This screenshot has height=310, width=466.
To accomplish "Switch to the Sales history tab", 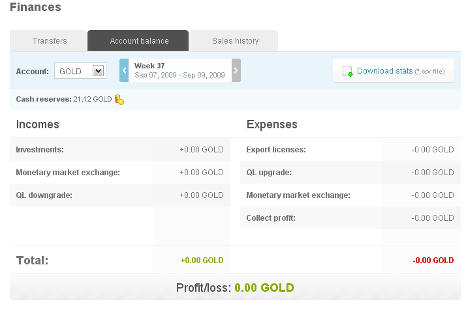I will click(x=235, y=41).
